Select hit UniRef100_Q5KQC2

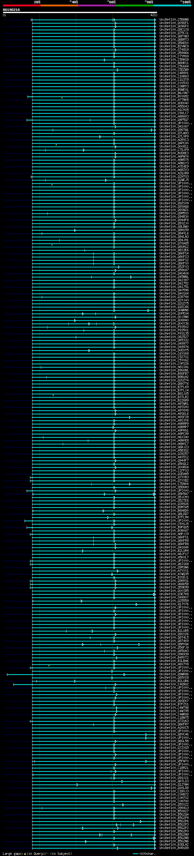pyautogui.click(x=174, y=464)
